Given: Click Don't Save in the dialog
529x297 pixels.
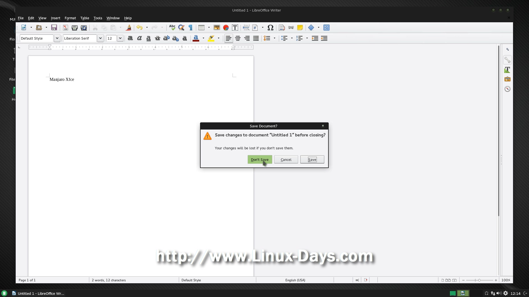Looking at the screenshot, I should click(x=260, y=159).
